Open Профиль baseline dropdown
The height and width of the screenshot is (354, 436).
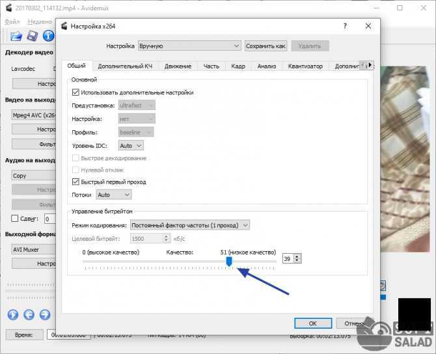[136, 132]
